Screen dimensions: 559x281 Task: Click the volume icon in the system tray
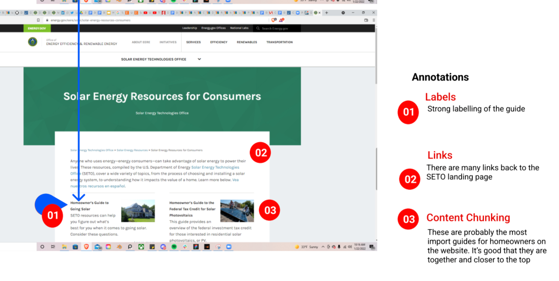click(x=350, y=247)
